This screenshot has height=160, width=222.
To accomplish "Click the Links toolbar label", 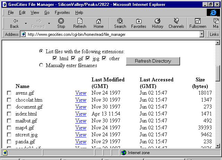I will pyautogui.click(x=214, y=34).
